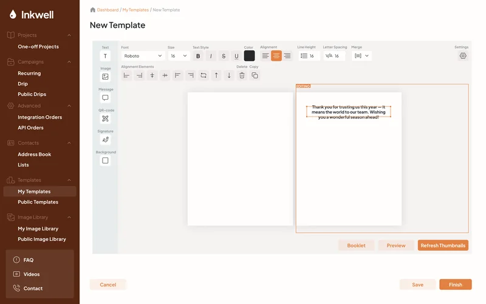Collapse the Contacts sidebar section
This screenshot has width=486, height=304.
click(69, 143)
